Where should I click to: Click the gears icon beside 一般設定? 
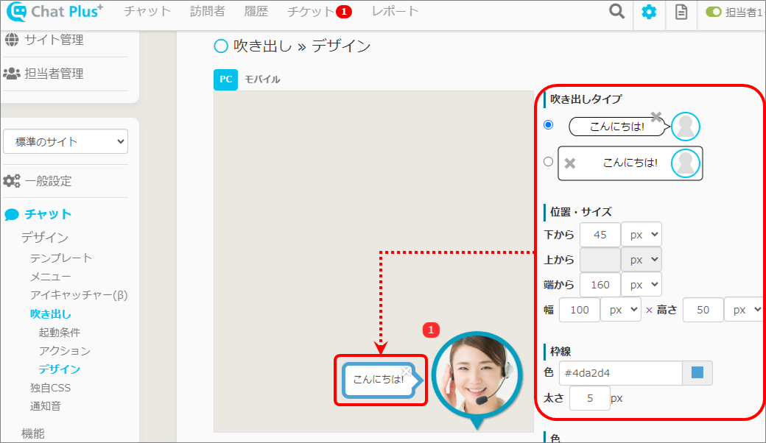[12, 181]
